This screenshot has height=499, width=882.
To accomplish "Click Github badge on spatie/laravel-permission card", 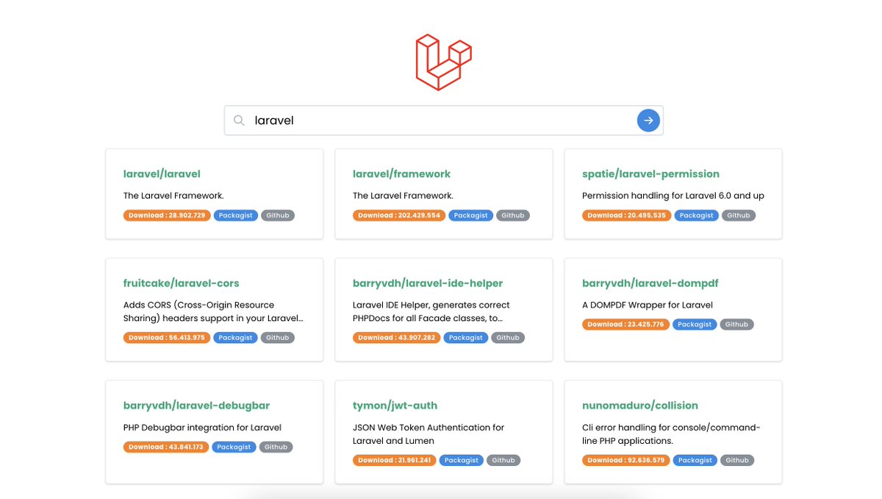I will [739, 215].
